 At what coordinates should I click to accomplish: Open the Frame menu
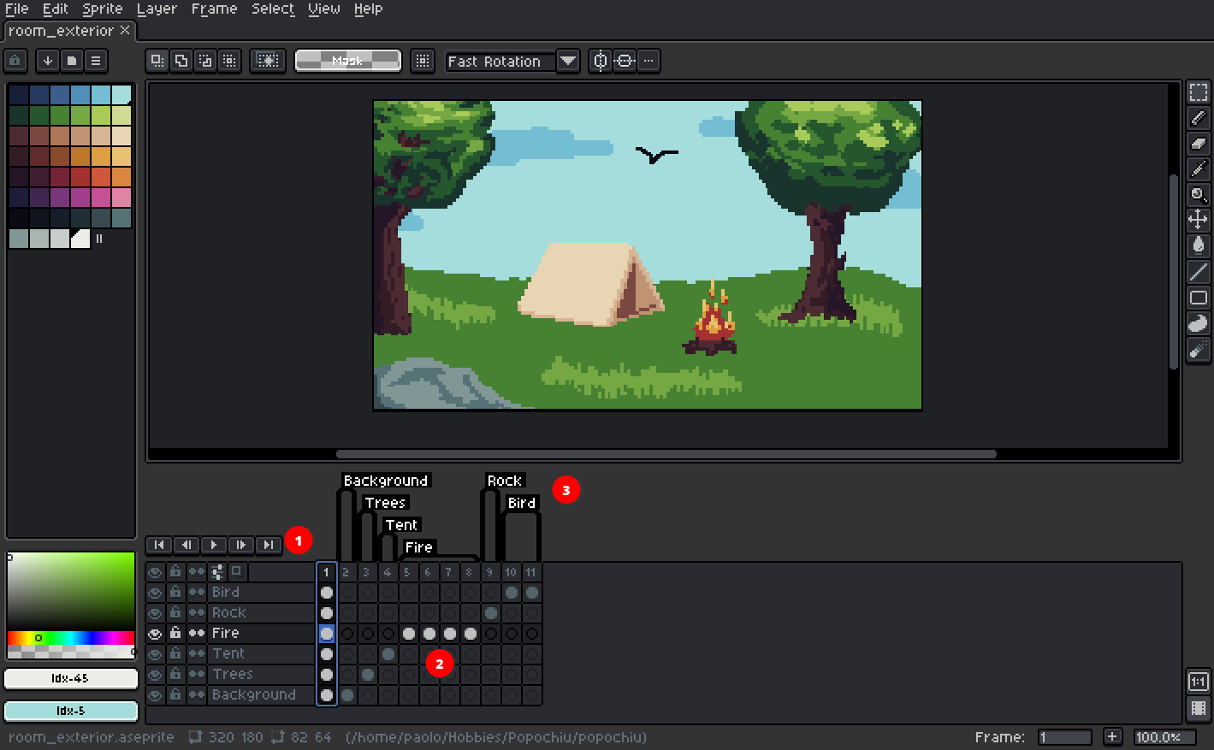click(x=214, y=9)
